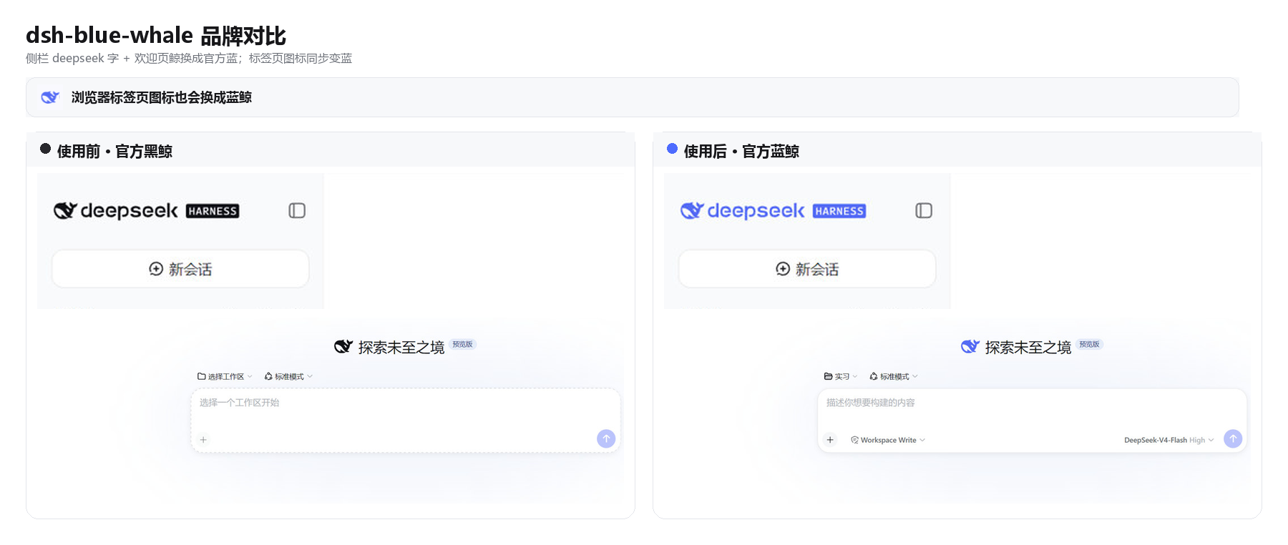Click the black whale beside 探索未至之境
The image size is (1288, 545).
343,347
